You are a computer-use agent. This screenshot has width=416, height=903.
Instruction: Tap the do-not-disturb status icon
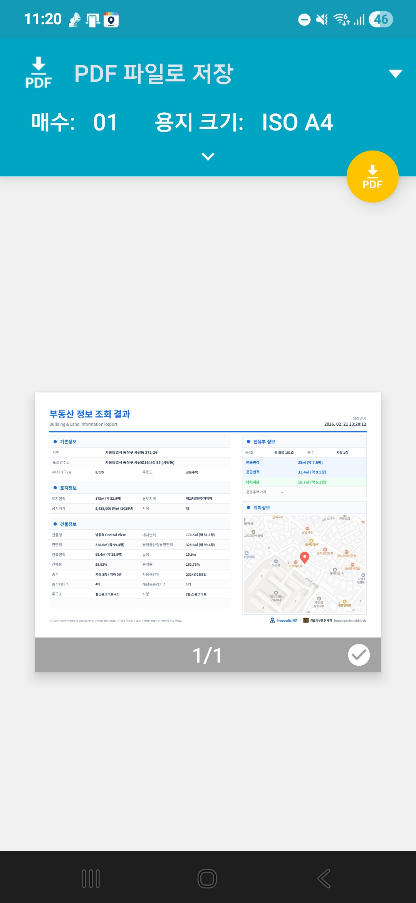(304, 20)
